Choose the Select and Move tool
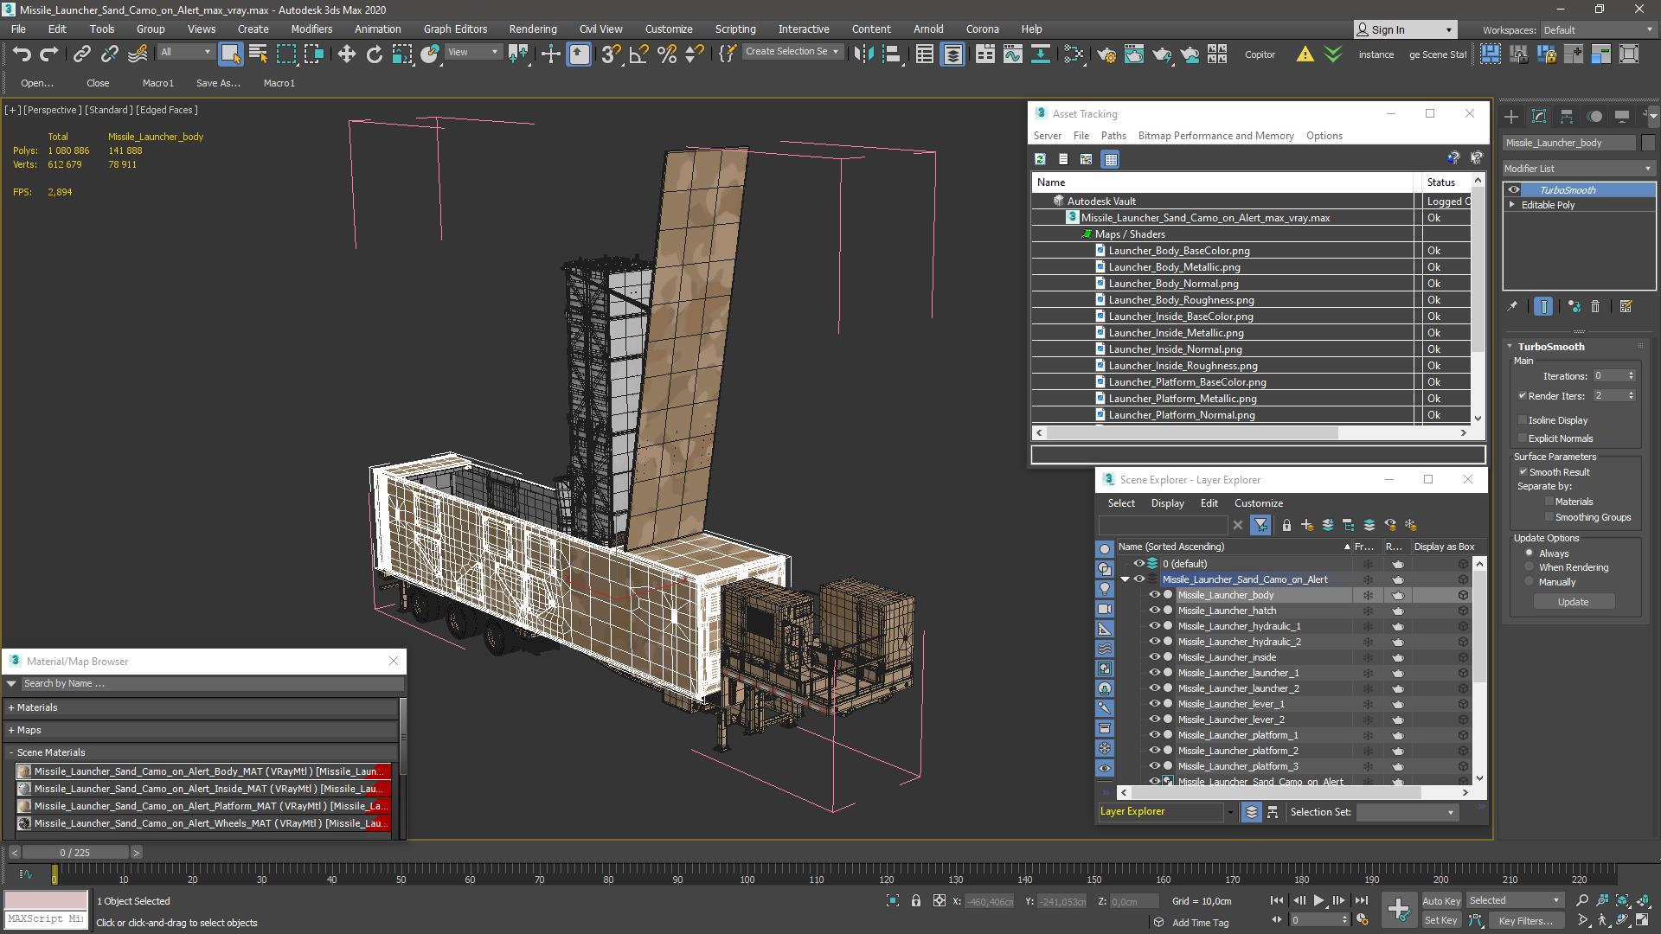 (x=346, y=54)
